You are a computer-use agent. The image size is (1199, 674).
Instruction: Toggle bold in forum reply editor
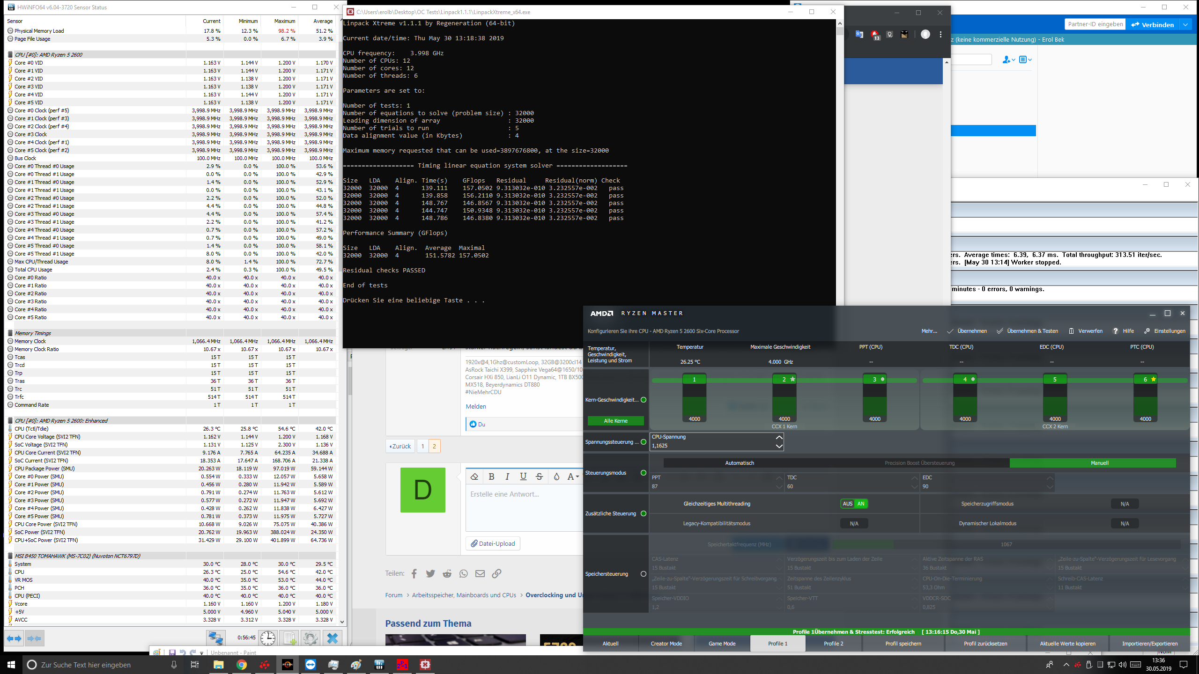tap(491, 476)
